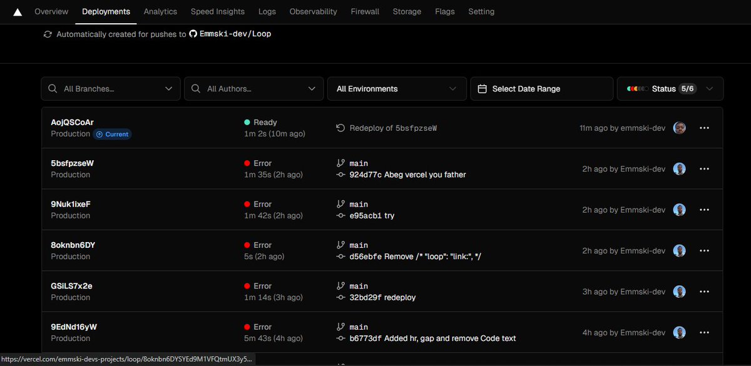Focus the All Authors search field

click(x=254, y=89)
